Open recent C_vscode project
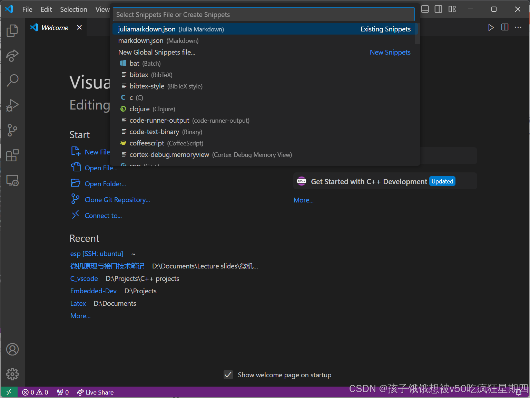This screenshot has height=398, width=530. click(84, 278)
